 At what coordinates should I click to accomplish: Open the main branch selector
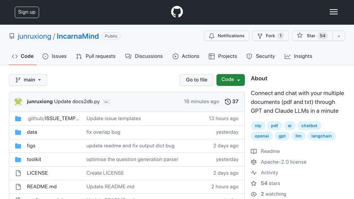[x=28, y=80]
